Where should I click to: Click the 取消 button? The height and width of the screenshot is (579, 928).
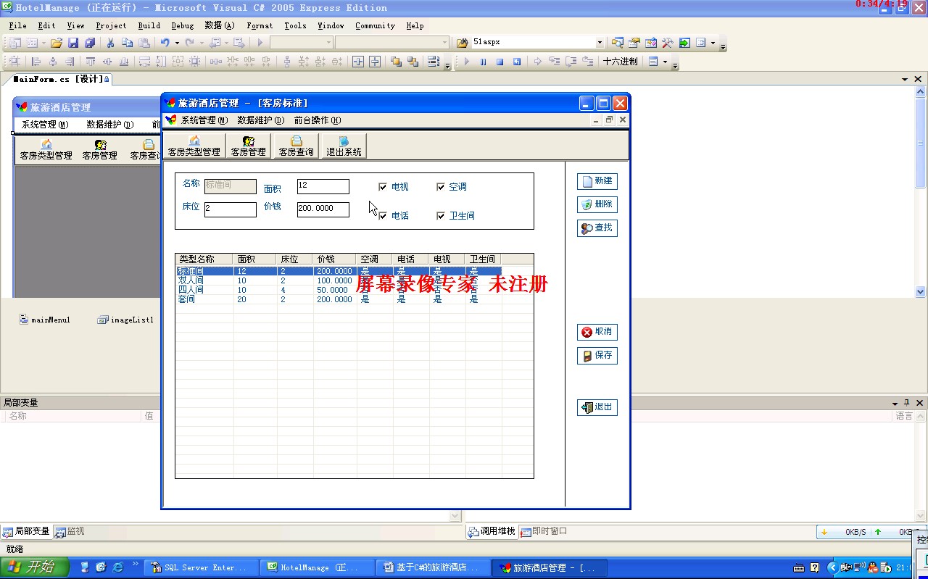click(597, 332)
